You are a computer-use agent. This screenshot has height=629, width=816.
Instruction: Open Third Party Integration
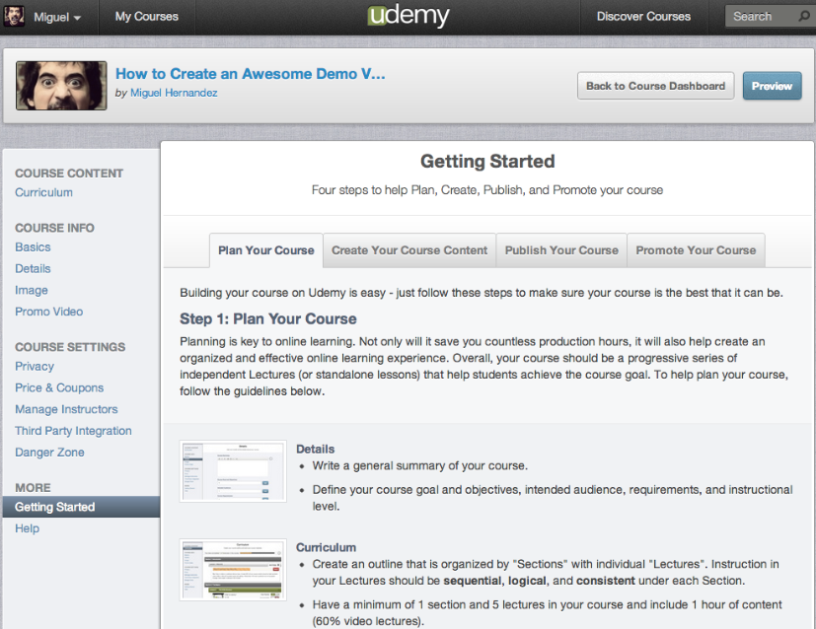click(x=73, y=431)
